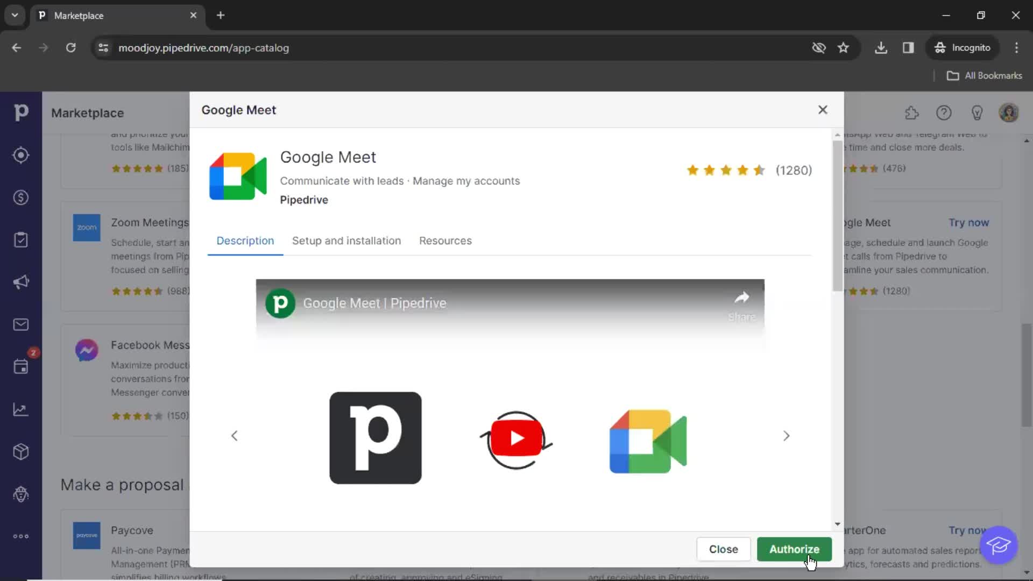Viewport: 1033px width, 581px height.
Task: Open the Products box icon in the sidebar
Action: 21,451
